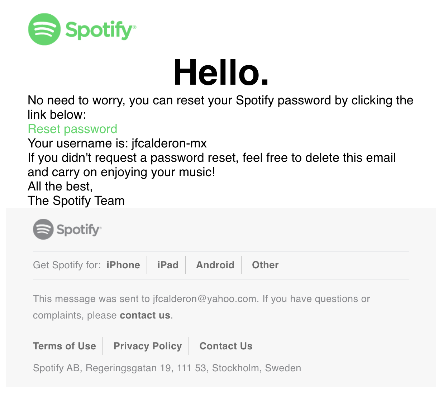Click the large Hello. heading

tap(221, 72)
